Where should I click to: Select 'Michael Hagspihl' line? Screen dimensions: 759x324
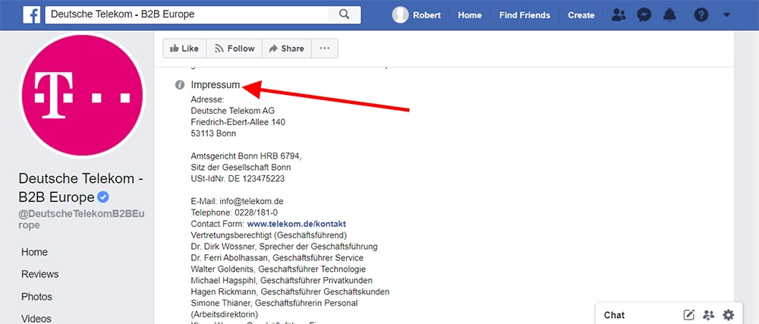click(282, 281)
